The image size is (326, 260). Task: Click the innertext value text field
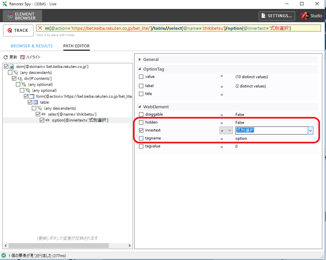coord(272,130)
